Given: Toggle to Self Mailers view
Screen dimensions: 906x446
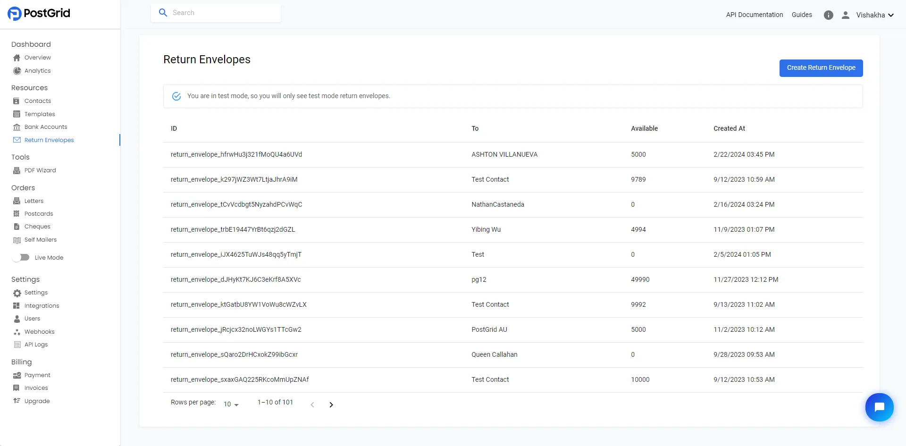Looking at the screenshot, I should tap(40, 239).
